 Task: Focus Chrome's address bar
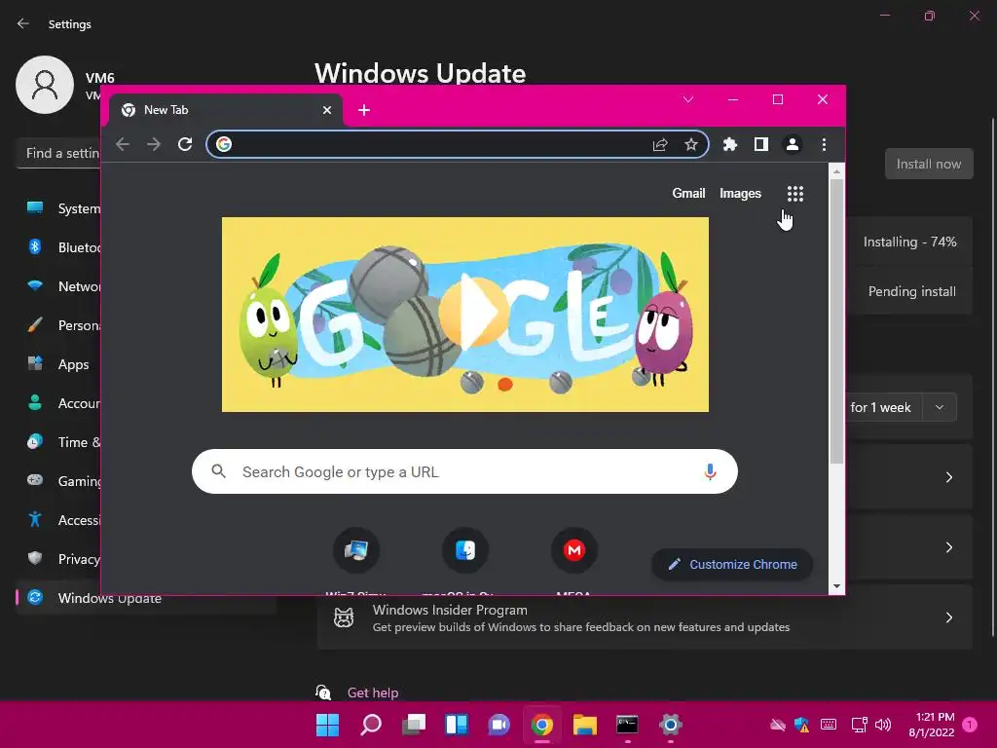439,144
